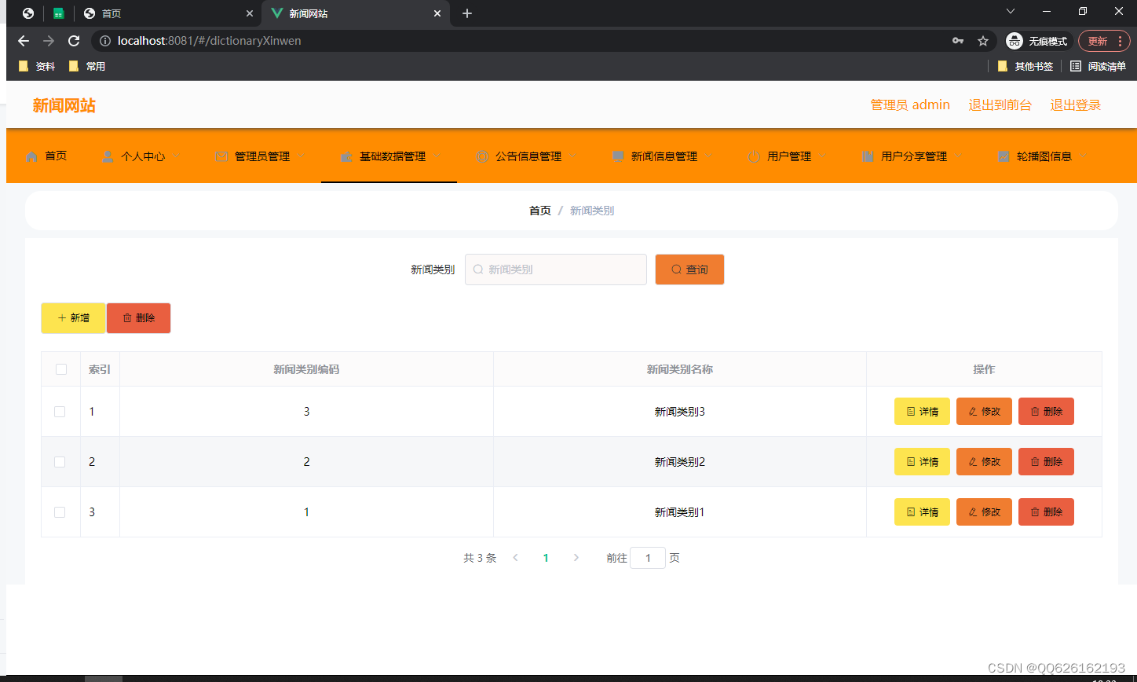Open the 新闻信息管理 menu label
The image size is (1137, 682).
(x=664, y=156)
